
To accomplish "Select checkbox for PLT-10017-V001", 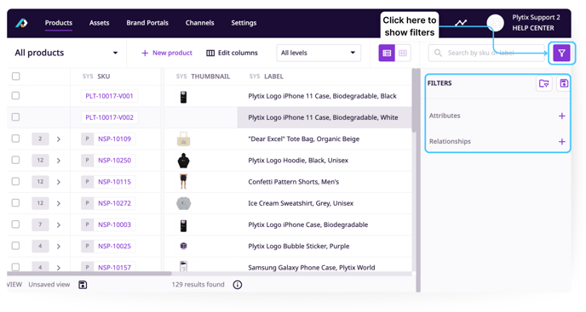I will [x=15, y=96].
